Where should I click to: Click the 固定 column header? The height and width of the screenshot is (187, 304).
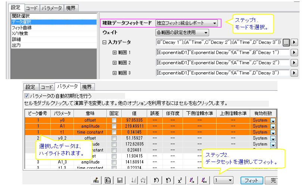(114, 113)
